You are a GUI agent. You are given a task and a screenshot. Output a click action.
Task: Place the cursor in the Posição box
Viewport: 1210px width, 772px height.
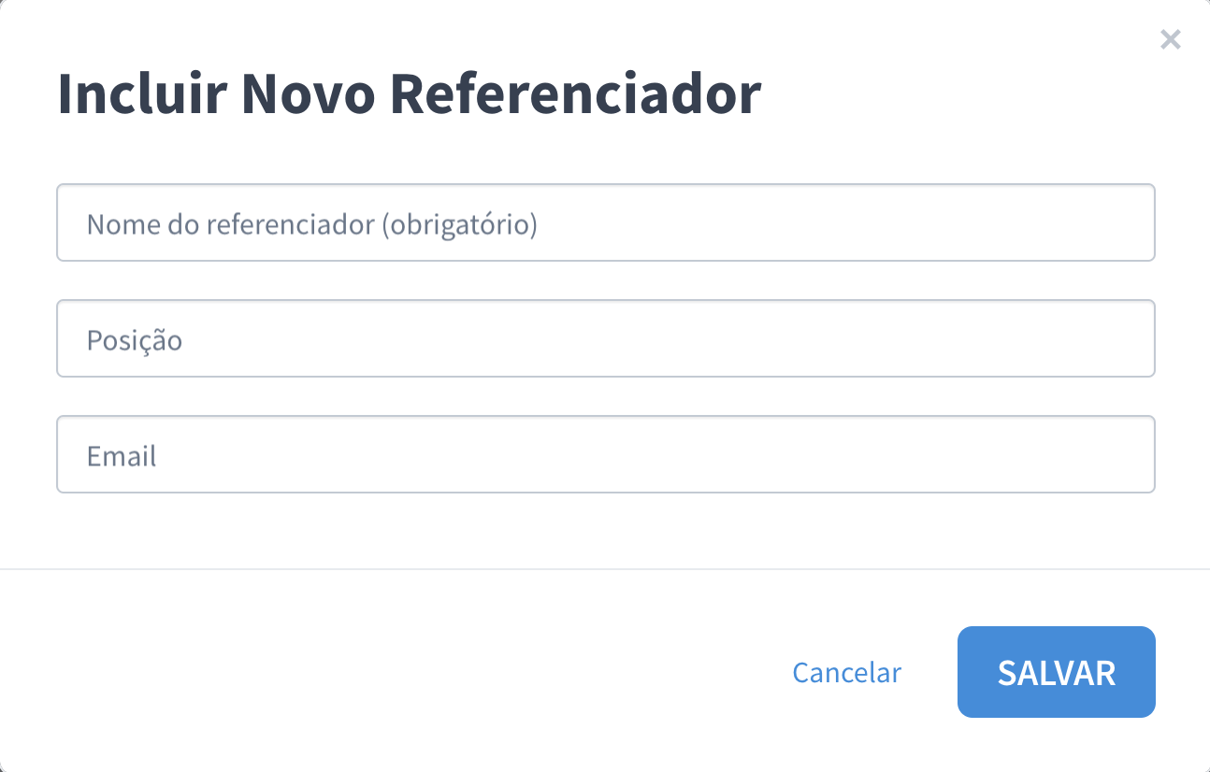point(606,338)
